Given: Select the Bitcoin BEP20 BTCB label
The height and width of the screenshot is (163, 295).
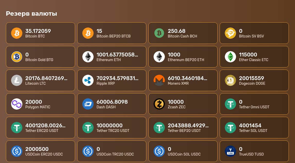Looking at the screenshot, I should click(113, 36).
